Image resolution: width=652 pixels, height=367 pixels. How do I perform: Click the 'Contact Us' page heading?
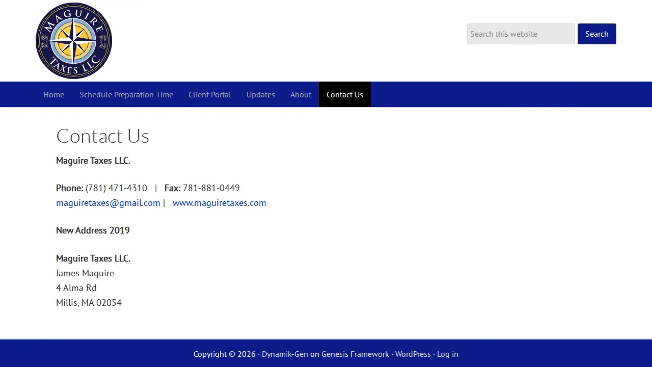102,136
